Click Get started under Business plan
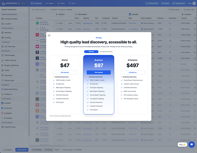197x153 pixels. tap(98, 72)
